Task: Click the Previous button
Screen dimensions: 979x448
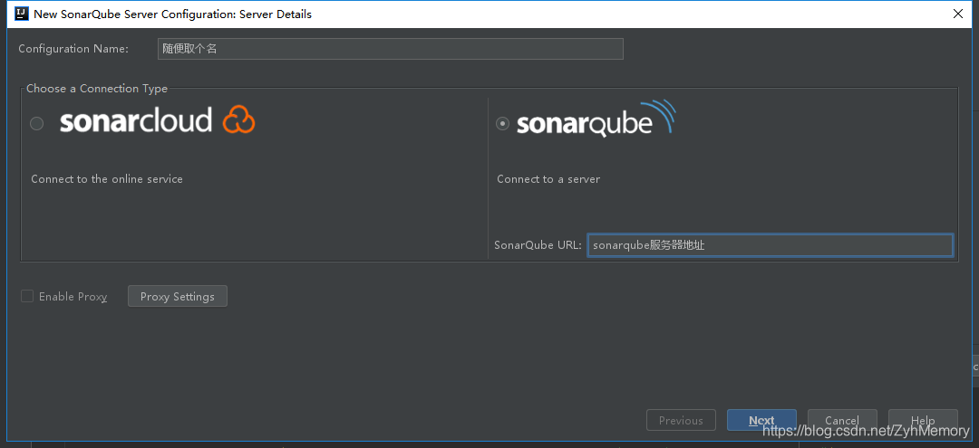Action: click(x=681, y=420)
